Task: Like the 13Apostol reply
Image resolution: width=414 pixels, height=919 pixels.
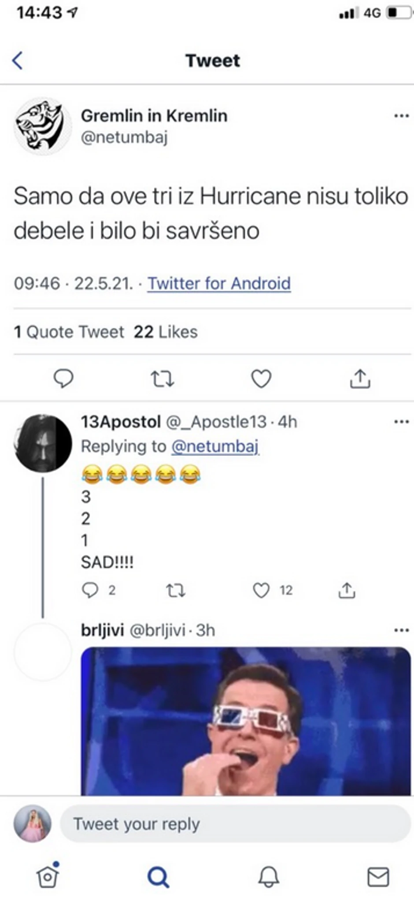Action: (x=261, y=590)
